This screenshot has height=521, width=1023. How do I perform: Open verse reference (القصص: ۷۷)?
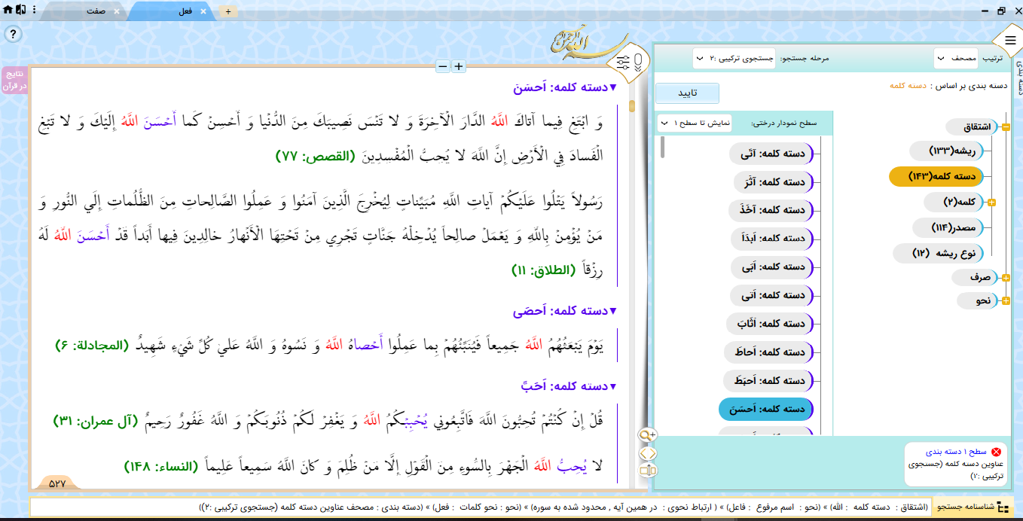tap(315, 157)
